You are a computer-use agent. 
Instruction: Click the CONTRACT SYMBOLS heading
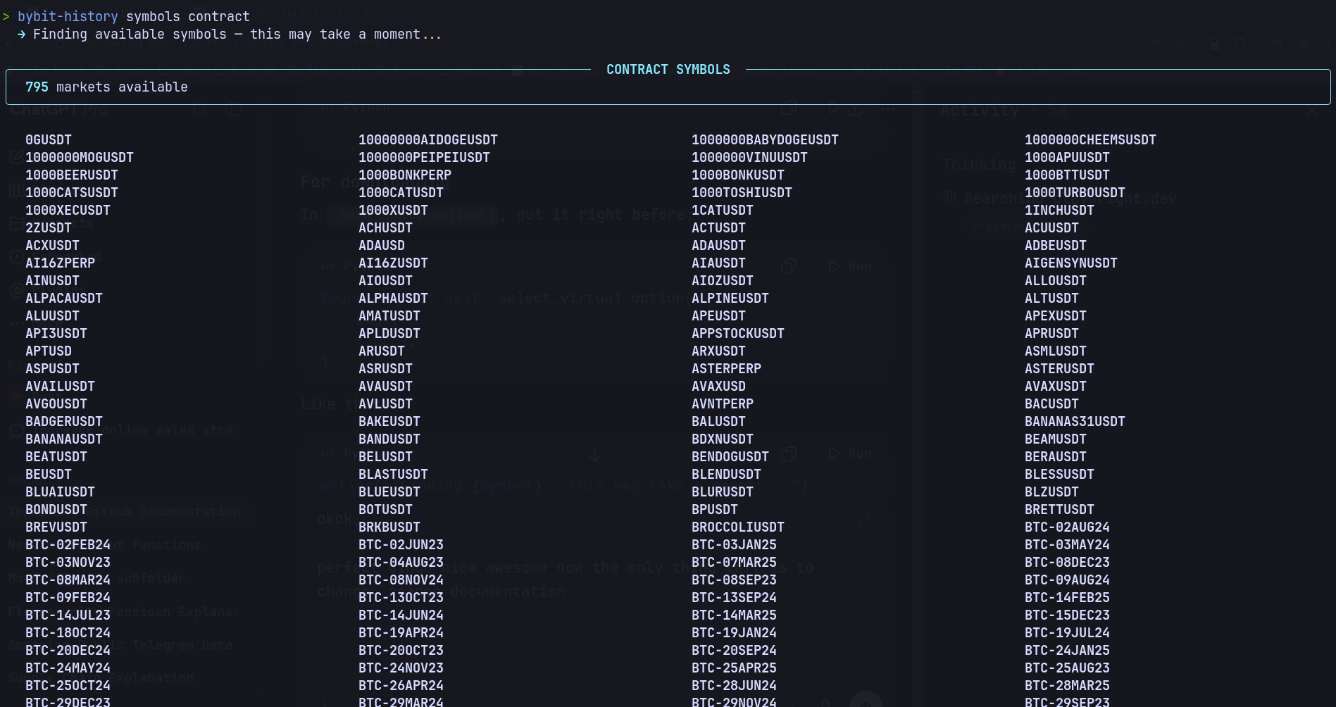668,70
